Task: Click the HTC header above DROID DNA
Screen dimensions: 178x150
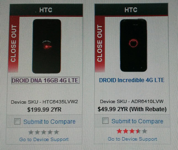Action: [x=46, y=10]
